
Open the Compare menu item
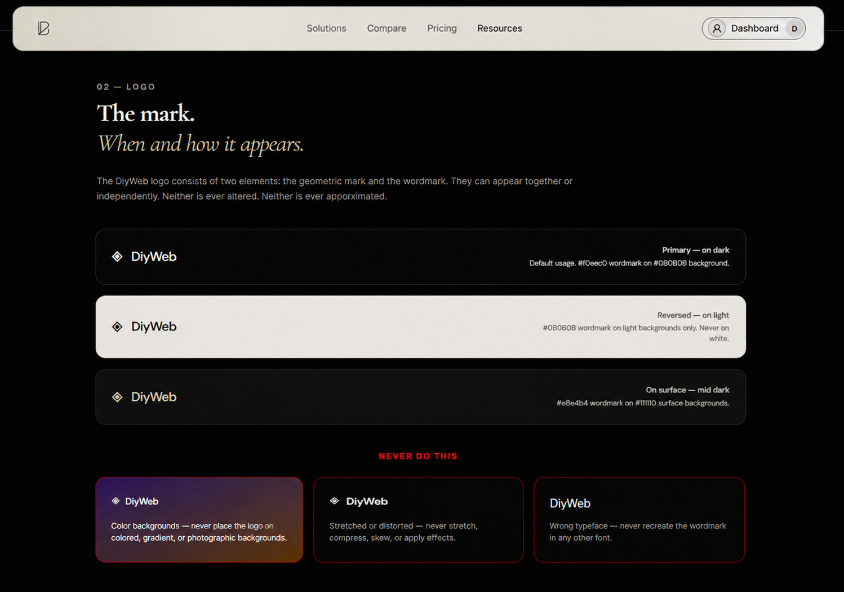point(387,28)
